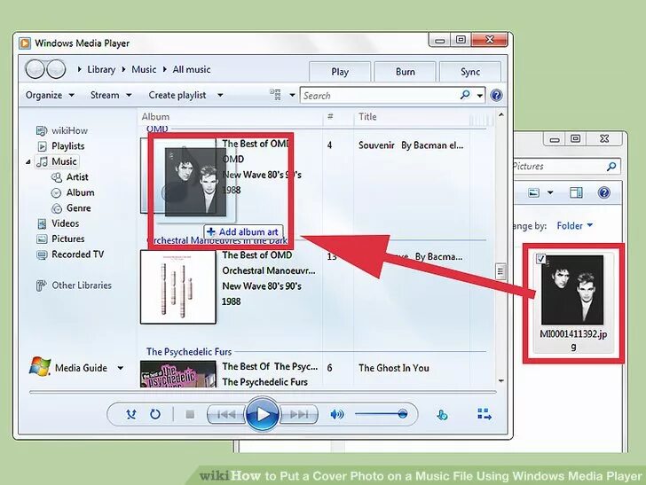Open Videos library
The height and width of the screenshot is (485, 646).
pos(58,223)
